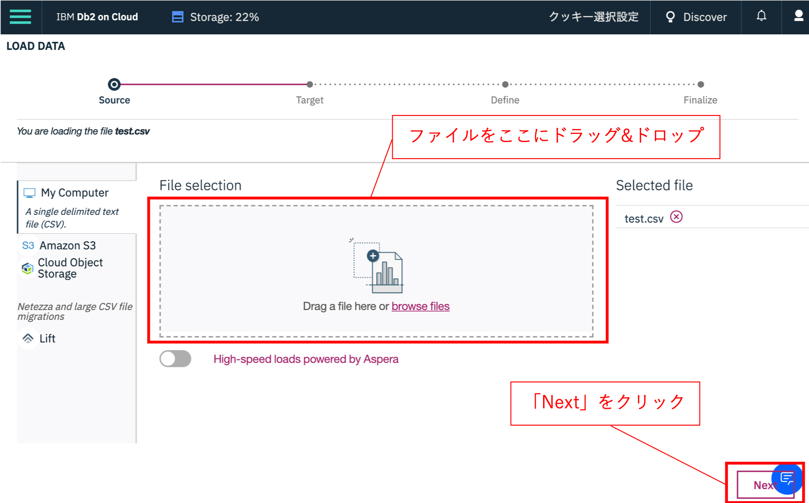Click the IBM Db2 on Cloud logo
This screenshot has width=809, height=503.
tap(97, 17)
